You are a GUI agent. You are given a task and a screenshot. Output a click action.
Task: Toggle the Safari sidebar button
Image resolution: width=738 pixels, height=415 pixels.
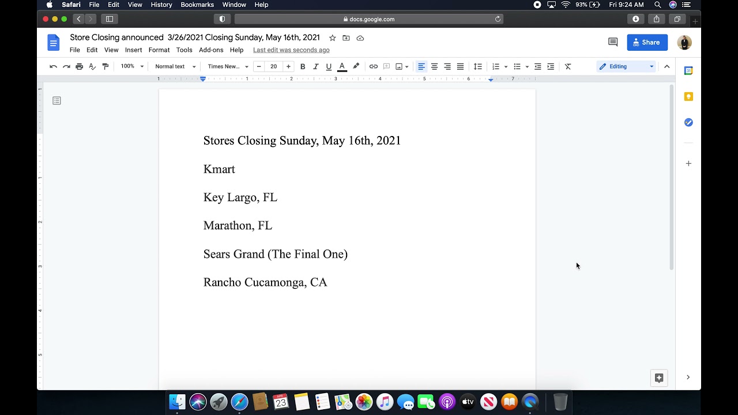coord(110,19)
